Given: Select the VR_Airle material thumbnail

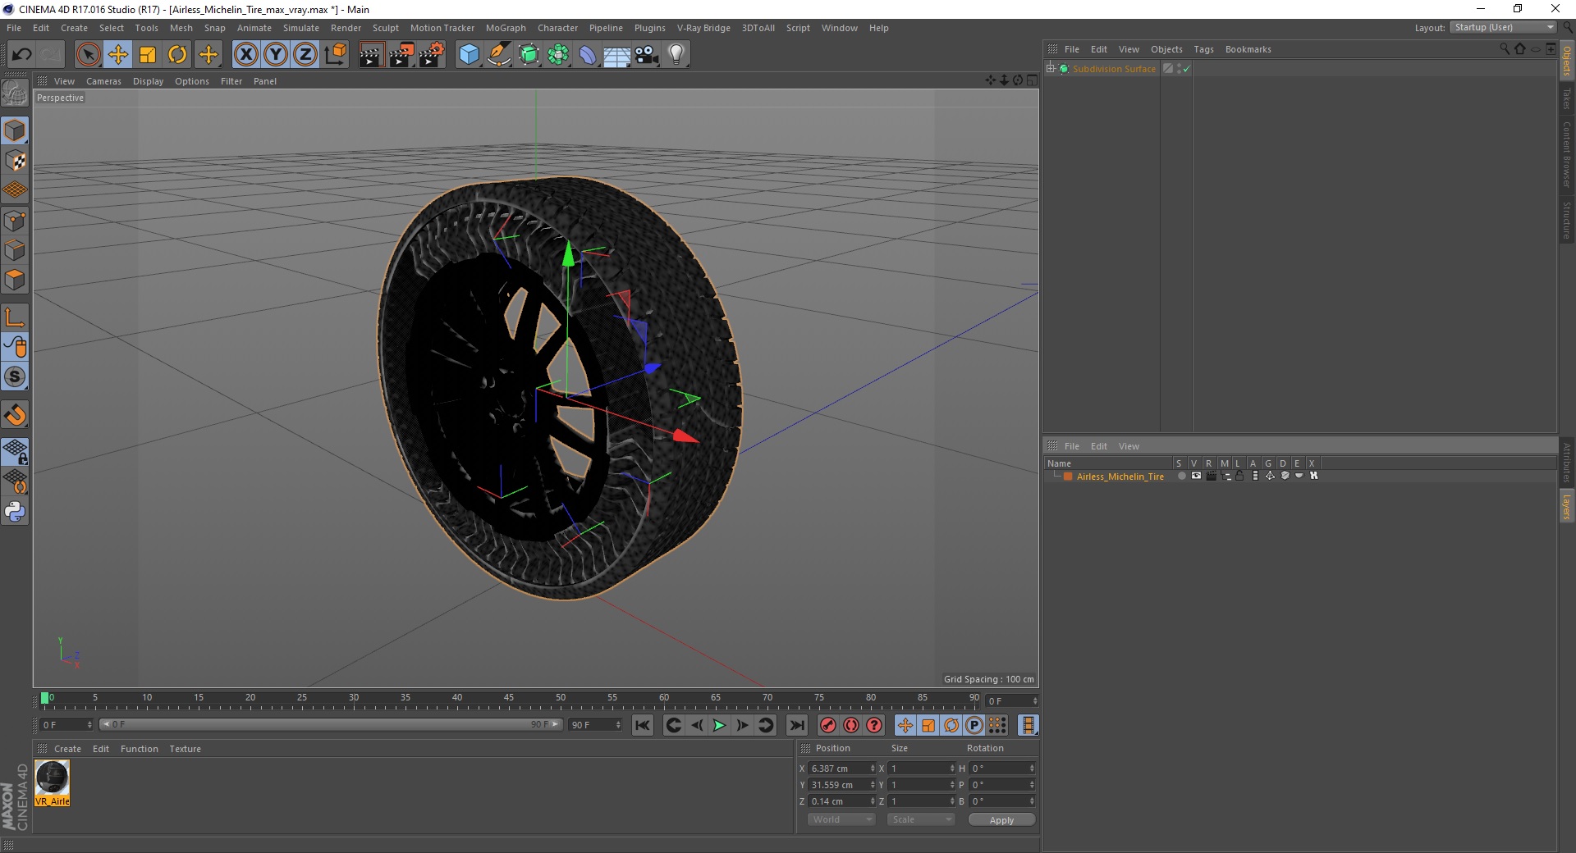Looking at the screenshot, I should (x=53, y=778).
